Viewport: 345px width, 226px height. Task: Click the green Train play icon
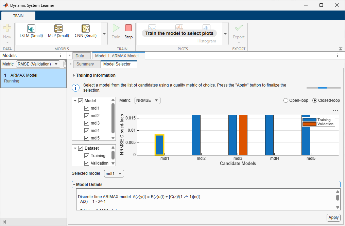coord(116,28)
